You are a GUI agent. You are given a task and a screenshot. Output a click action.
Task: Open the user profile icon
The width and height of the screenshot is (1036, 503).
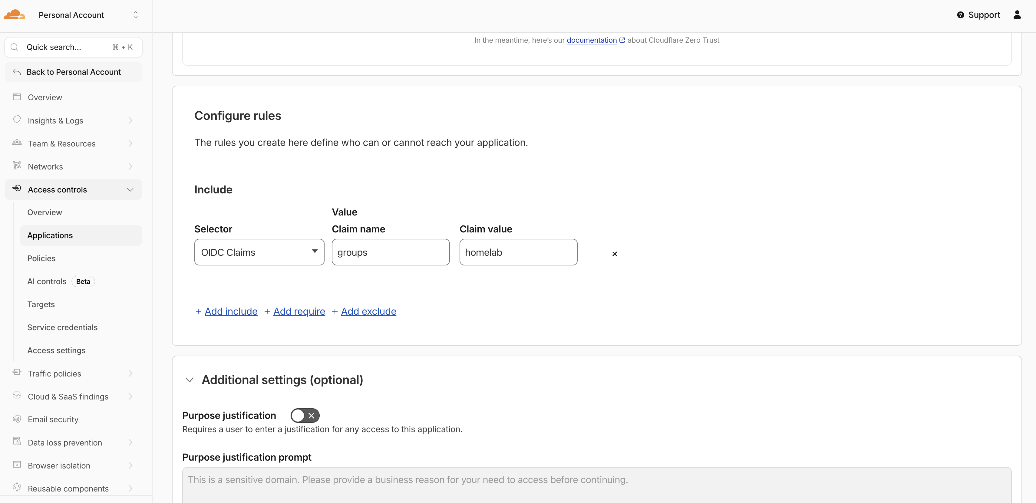pyautogui.click(x=1017, y=15)
